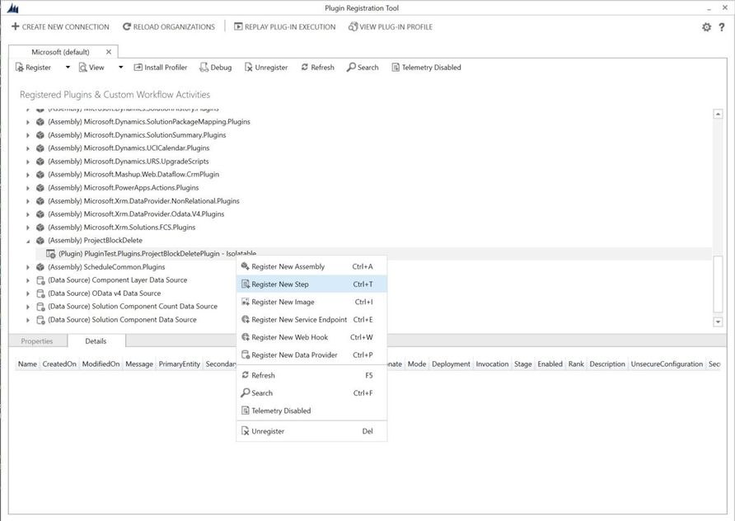Click the Unregister toolbar icon

click(249, 68)
